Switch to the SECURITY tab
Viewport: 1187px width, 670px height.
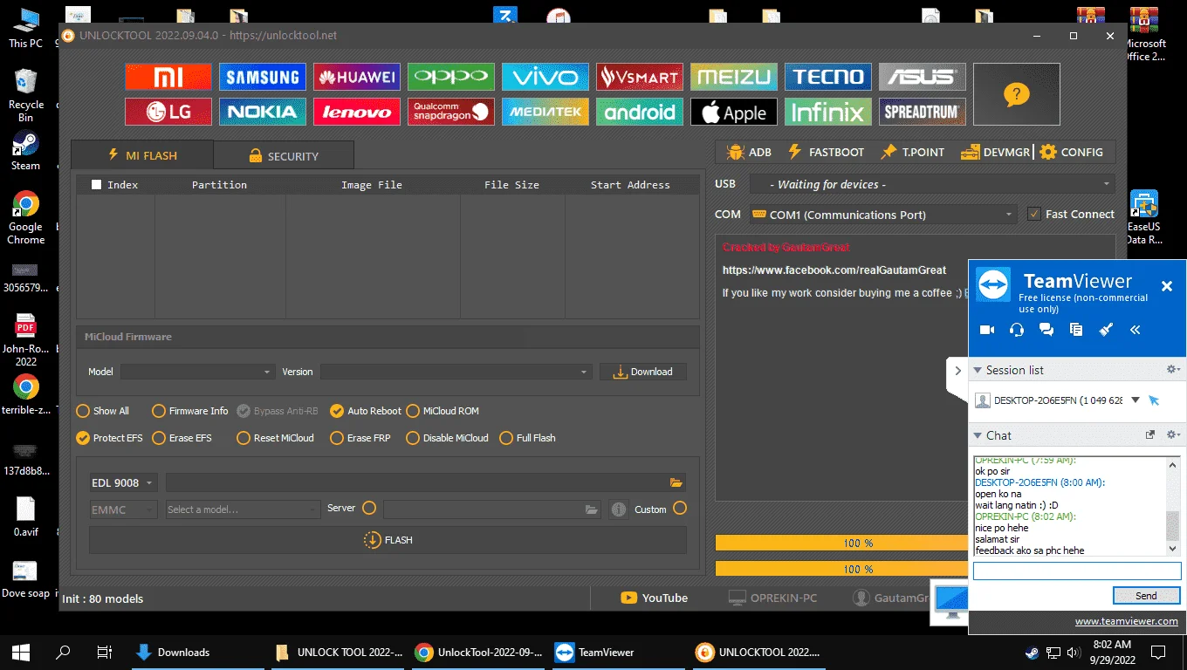(x=284, y=156)
